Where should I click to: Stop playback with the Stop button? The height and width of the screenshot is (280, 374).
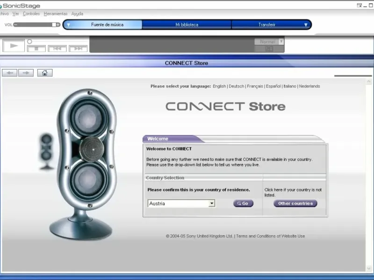36,49
